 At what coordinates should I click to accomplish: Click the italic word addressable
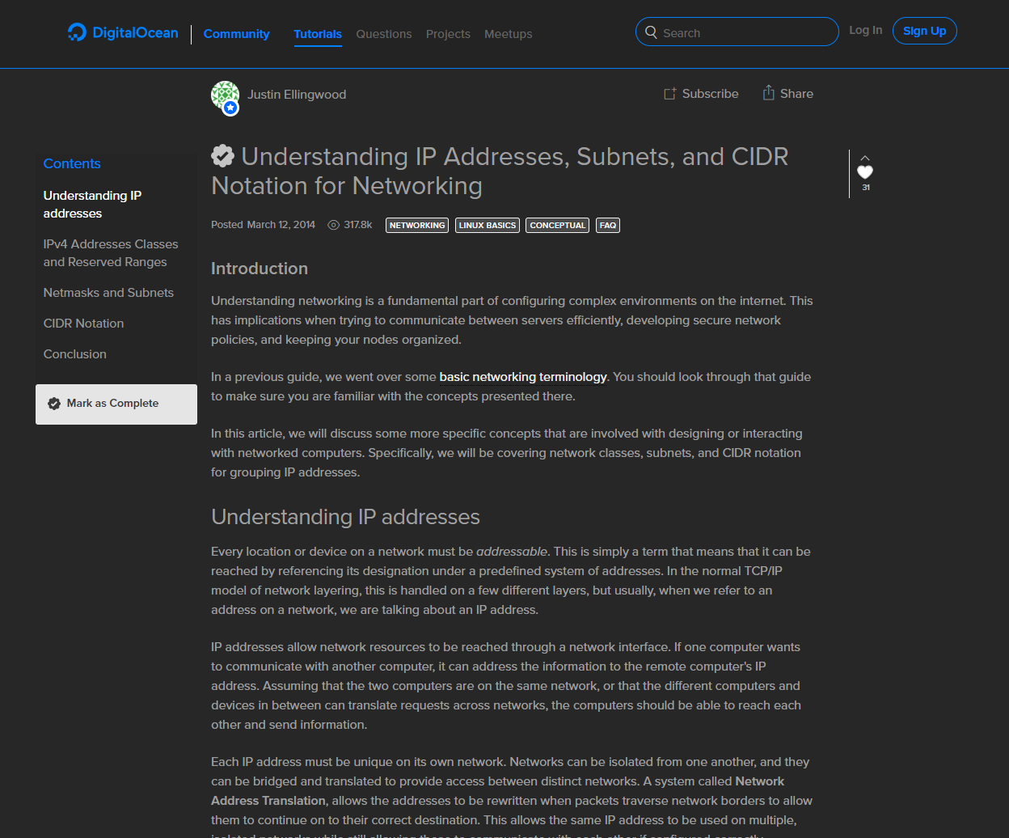[x=513, y=552]
